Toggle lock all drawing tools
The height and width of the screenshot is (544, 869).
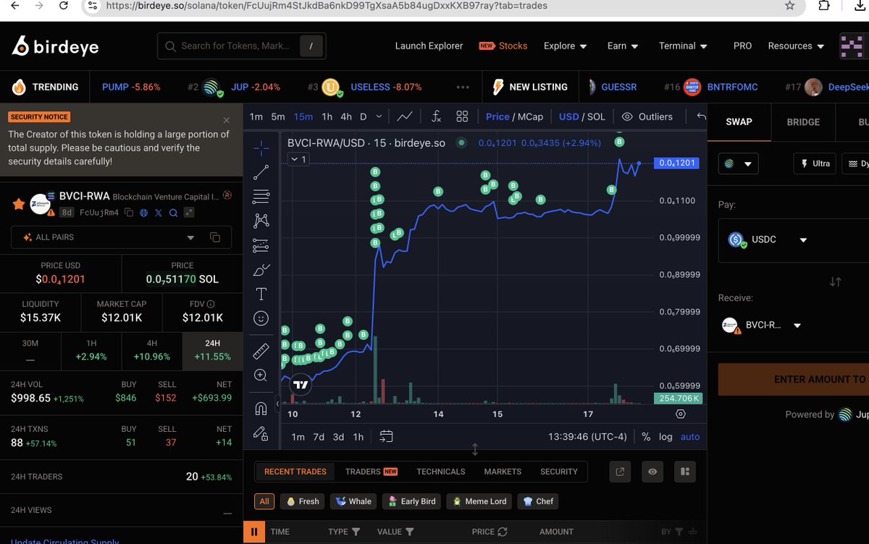point(261,433)
